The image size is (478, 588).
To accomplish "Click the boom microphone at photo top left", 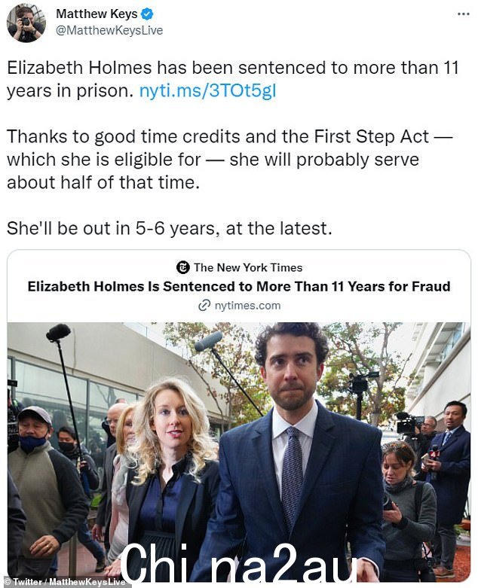I will pos(59,332).
